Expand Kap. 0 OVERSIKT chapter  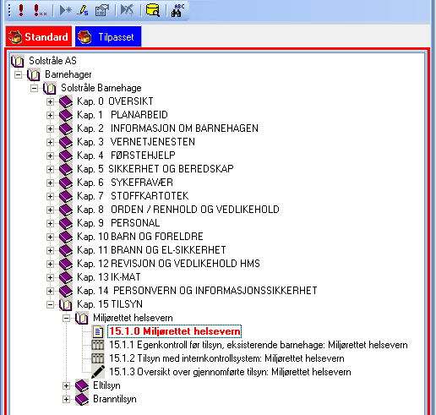click(x=50, y=101)
